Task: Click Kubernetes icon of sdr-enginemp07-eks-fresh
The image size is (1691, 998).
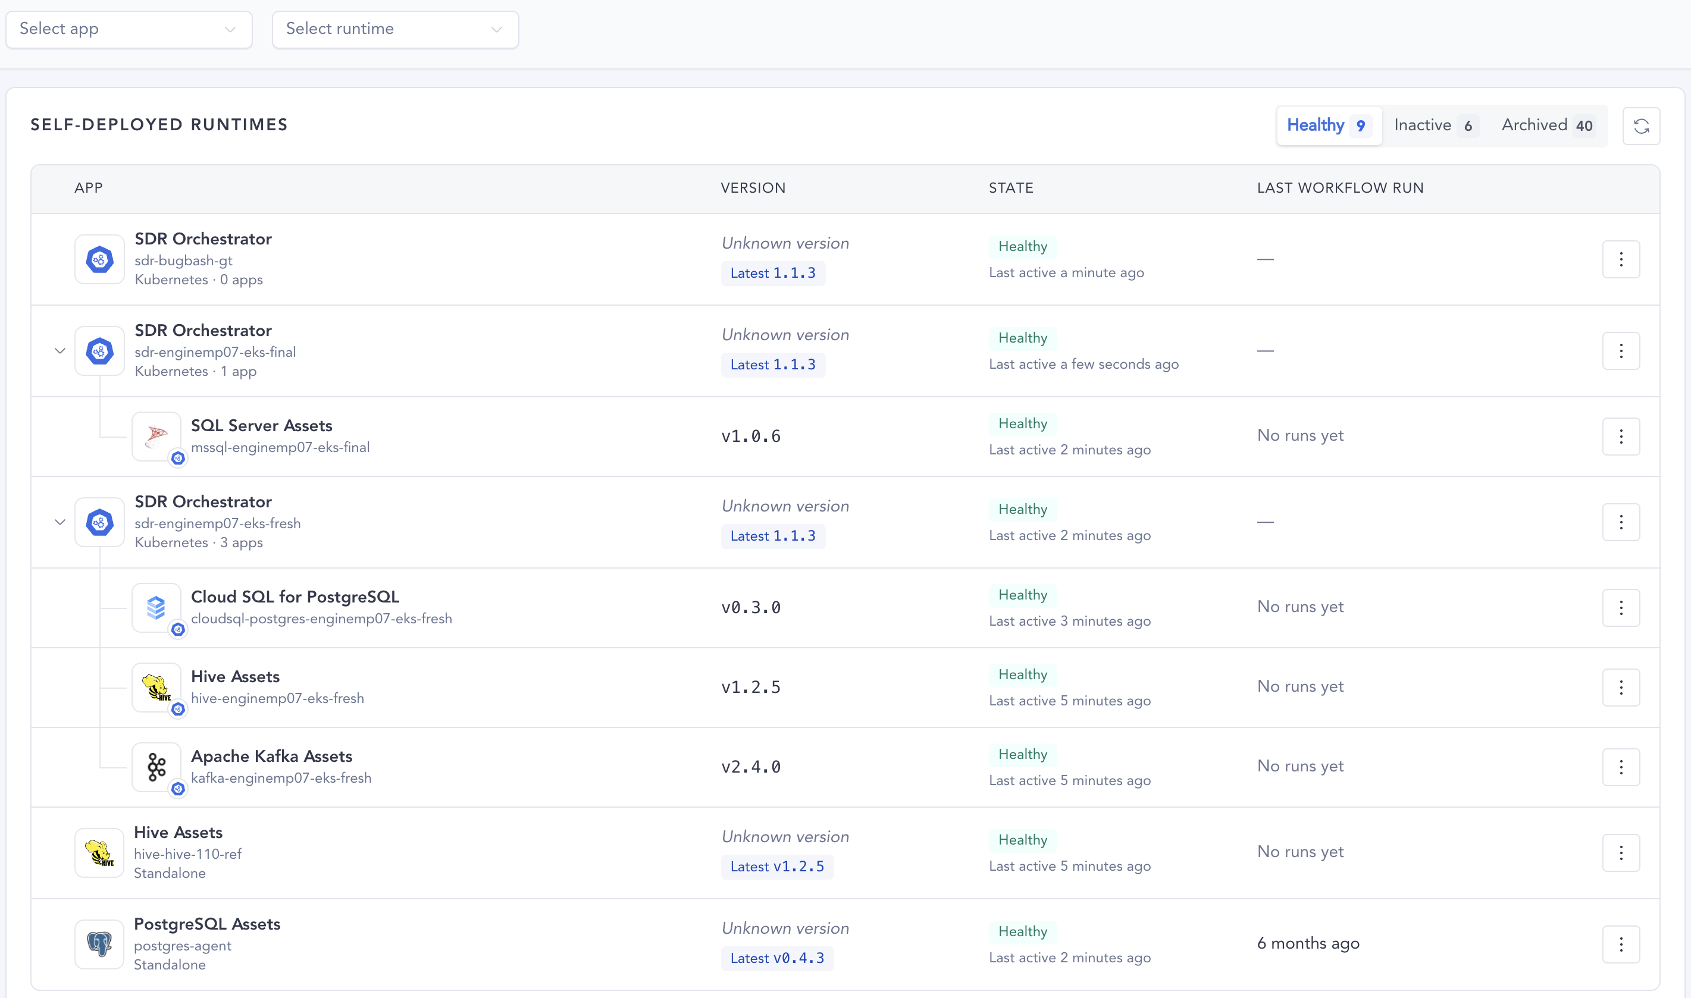Action: pos(99,523)
